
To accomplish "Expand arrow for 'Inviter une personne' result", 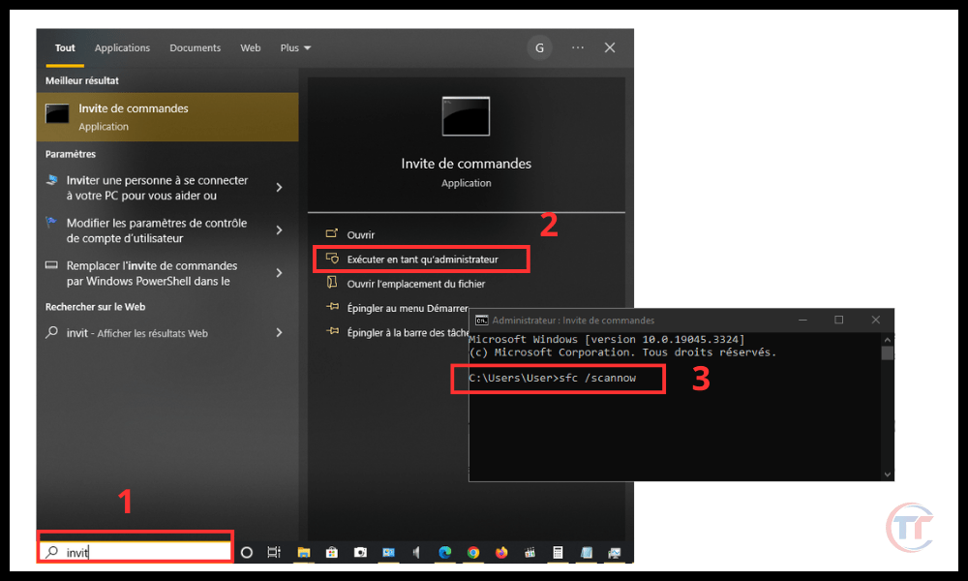I will tap(280, 187).
